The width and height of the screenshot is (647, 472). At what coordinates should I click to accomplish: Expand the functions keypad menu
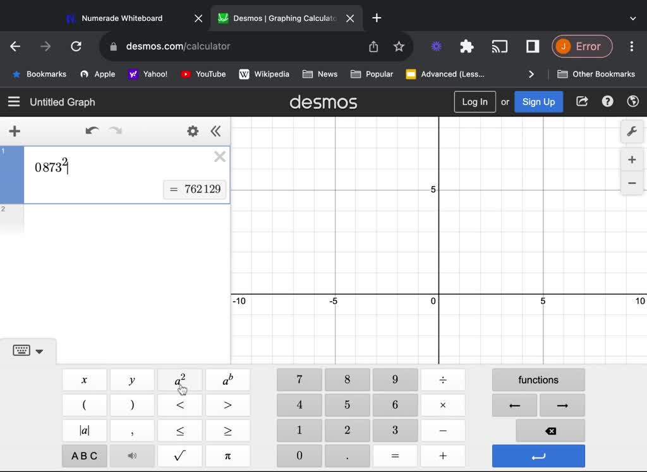click(x=538, y=380)
